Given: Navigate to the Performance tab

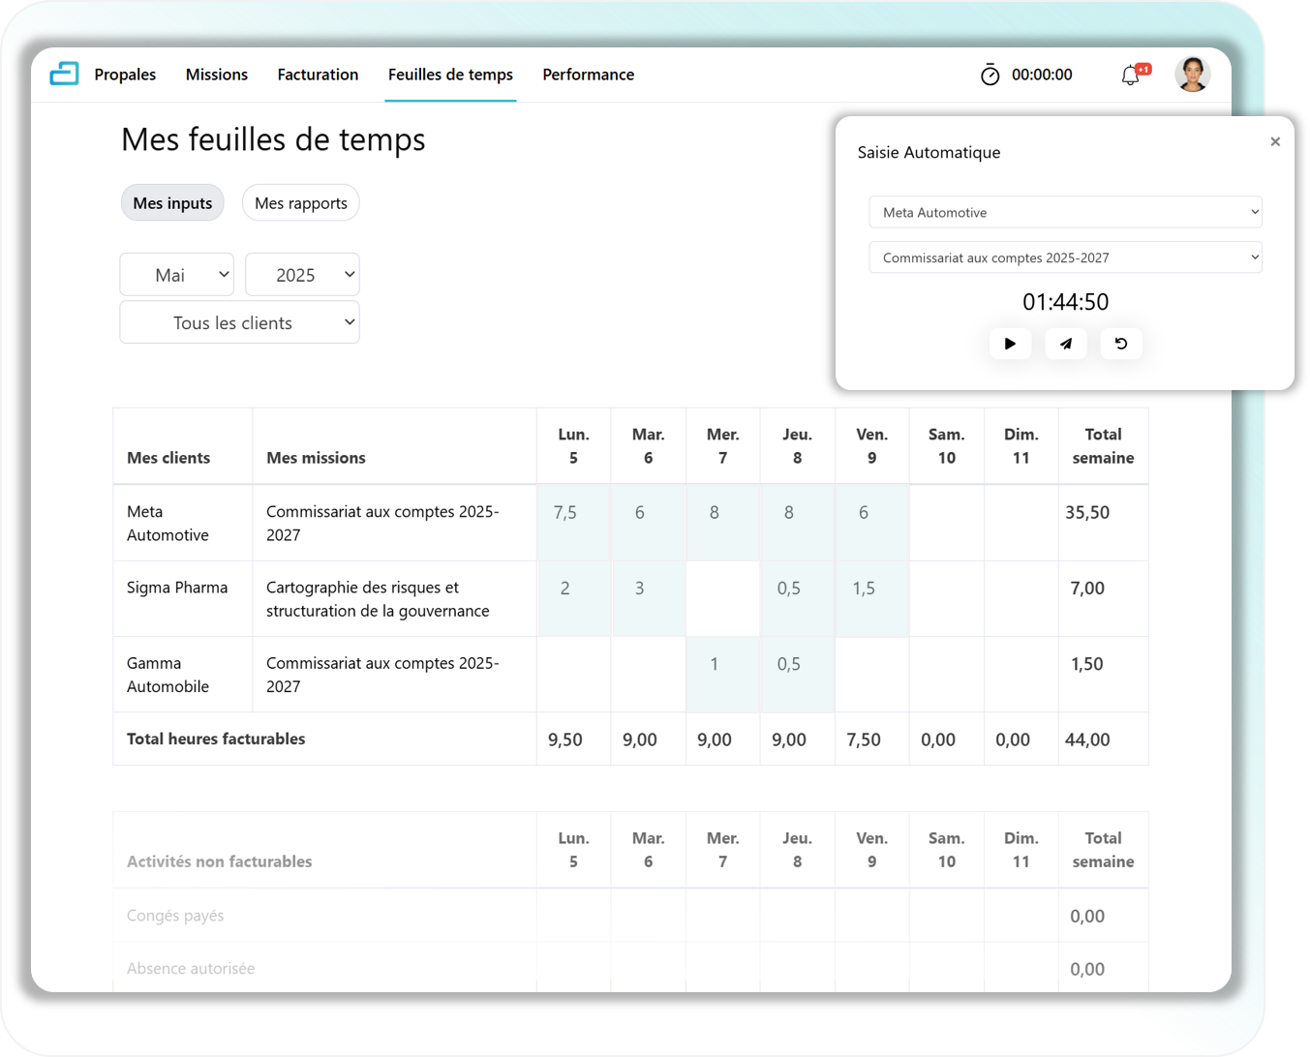Looking at the screenshot, I should click(x=588, y=75).
